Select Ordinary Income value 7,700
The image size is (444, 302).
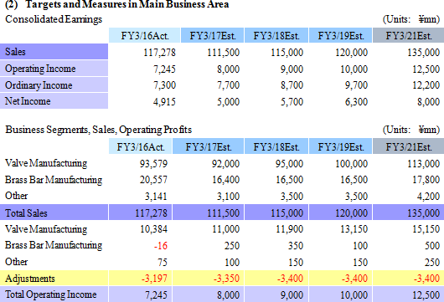[228, 85]
